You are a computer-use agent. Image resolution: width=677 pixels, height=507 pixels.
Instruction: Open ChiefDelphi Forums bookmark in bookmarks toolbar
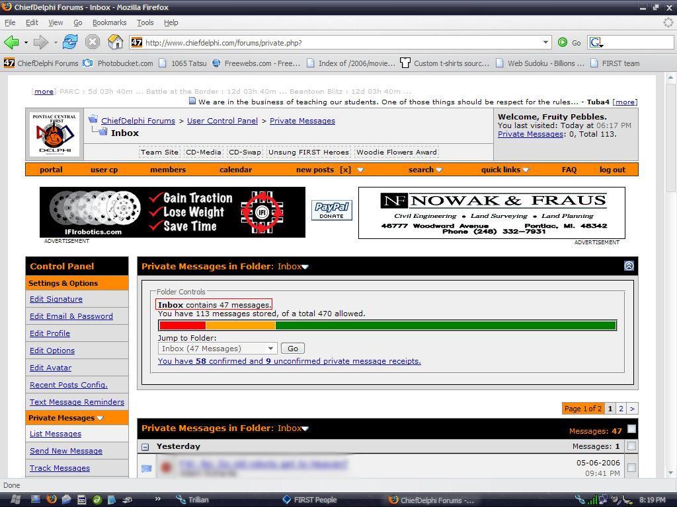[x=41, y=63]
